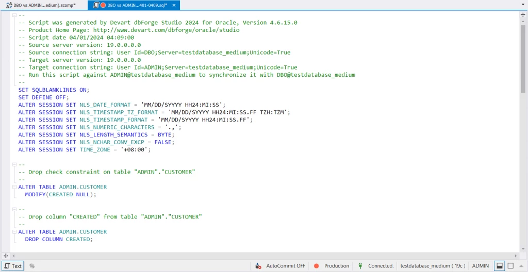This screenshot has width=528, height=272.
Task: Click the 'DROP COLUMN CREATED;' line
Action: point(59,240)
